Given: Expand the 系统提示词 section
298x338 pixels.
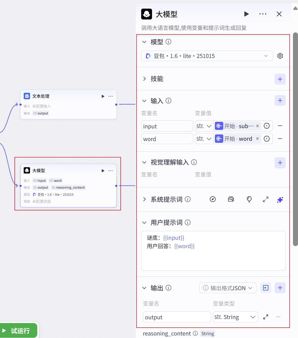Looking at the screenshot, I should pyautogui.click(x=144, y=200).
